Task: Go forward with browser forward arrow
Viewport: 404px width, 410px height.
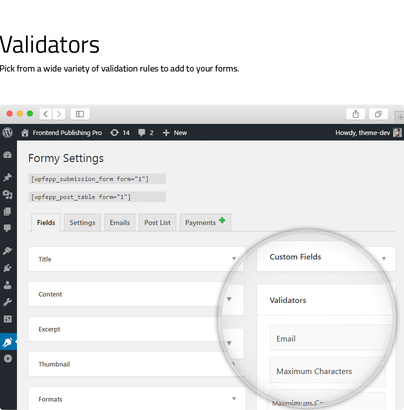Action: tap(59, 114)
